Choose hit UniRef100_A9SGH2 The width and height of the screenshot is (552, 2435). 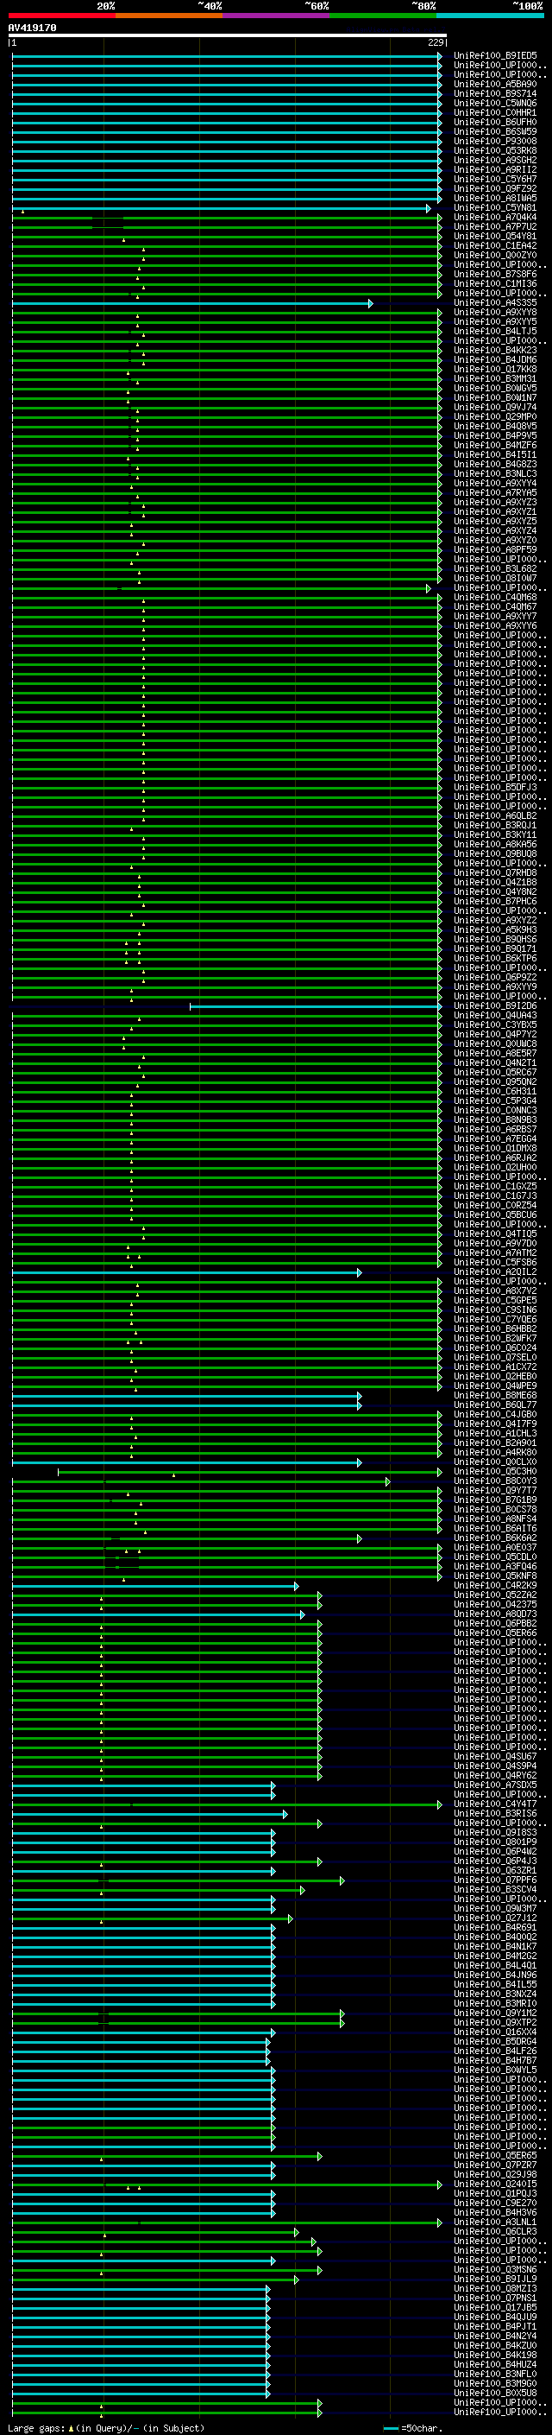[x=495, y=160]
